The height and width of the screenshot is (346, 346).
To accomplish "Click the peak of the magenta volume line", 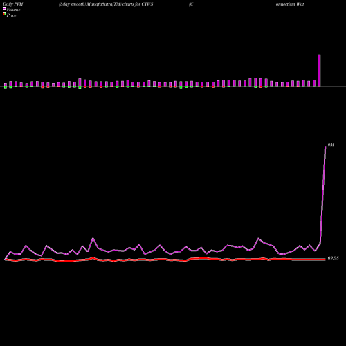I will [x=325, y=147].
